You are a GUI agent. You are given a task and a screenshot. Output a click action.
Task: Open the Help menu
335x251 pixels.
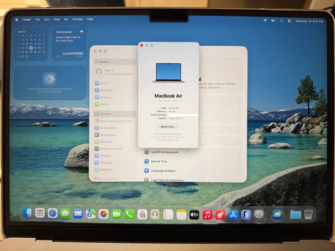tap(90, 19)
